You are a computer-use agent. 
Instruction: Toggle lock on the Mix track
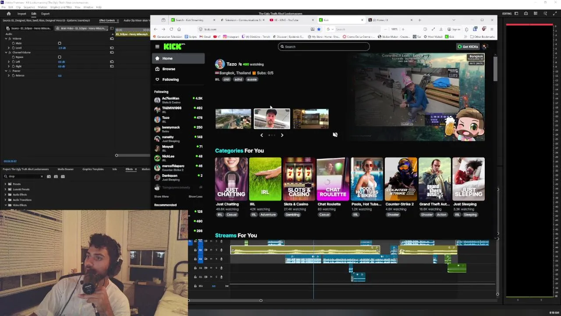click(195, 286)
